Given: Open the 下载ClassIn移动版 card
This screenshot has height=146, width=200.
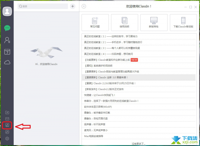Looking at the screenshot, I should pyautogui.click(x=183, y=23).
